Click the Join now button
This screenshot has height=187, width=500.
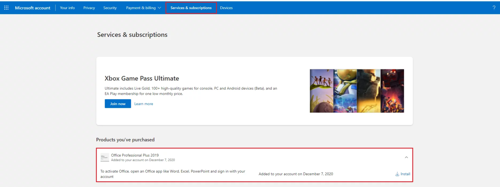point(118,104)
